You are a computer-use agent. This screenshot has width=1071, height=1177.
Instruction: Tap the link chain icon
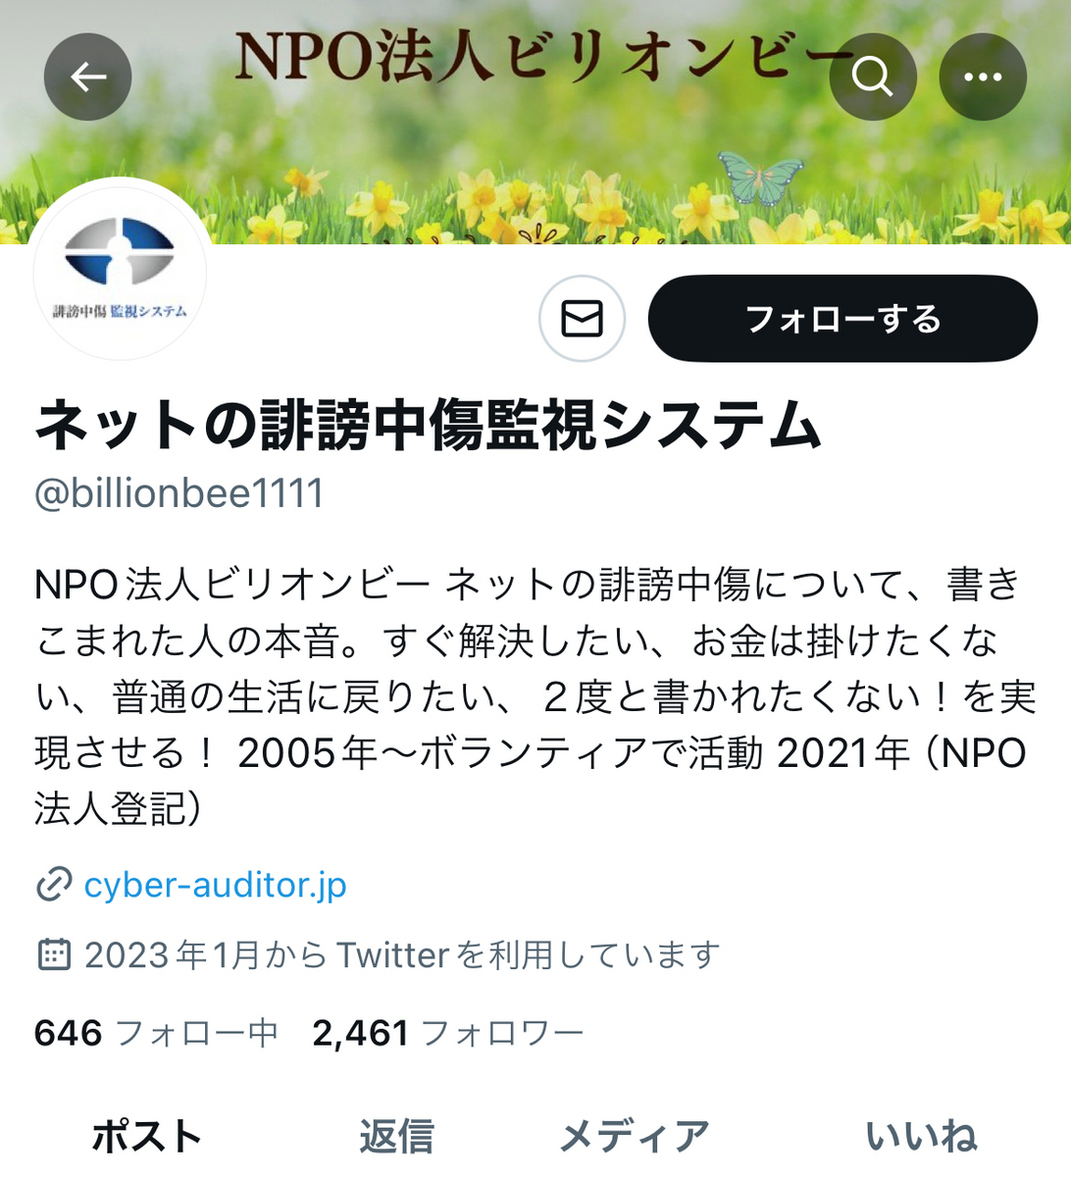click(x=53, y=885)
